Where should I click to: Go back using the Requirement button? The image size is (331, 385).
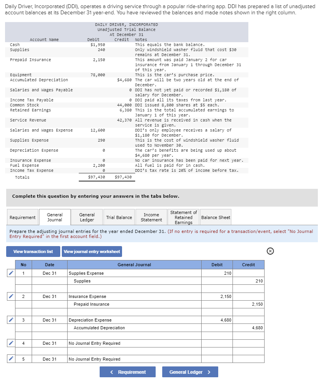pyautogui.click(x=127, y=372)
